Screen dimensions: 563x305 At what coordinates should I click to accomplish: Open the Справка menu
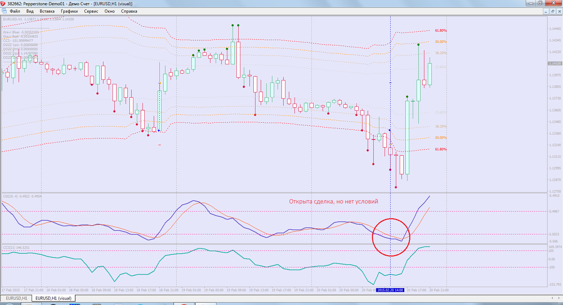[129, 11]
